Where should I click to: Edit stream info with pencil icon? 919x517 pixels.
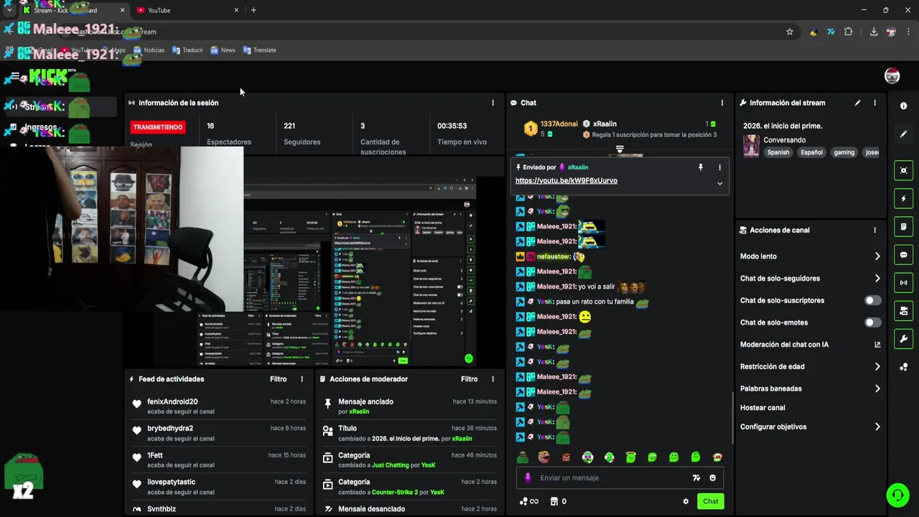tap(857, 103)
